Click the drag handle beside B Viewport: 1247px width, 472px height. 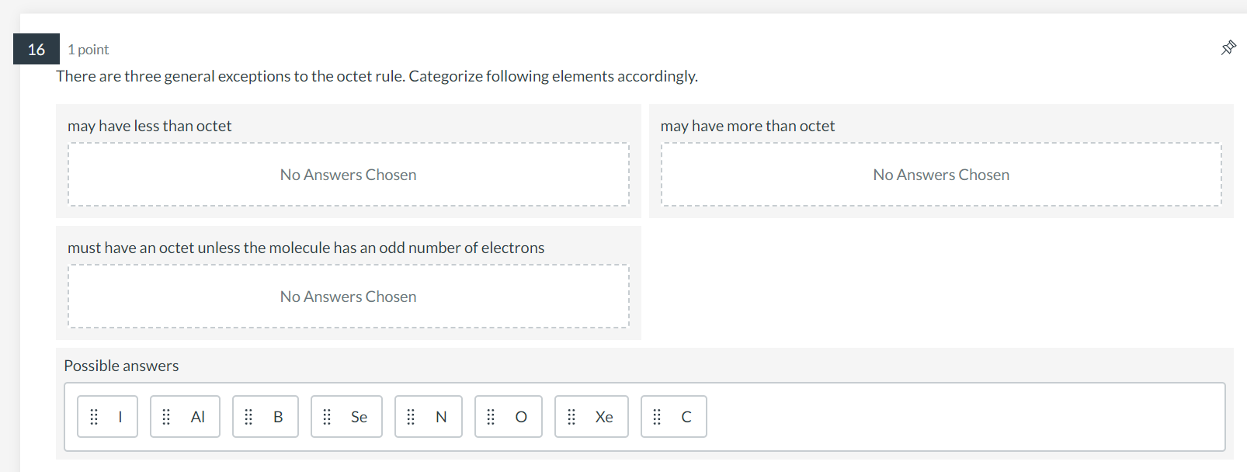248,417
